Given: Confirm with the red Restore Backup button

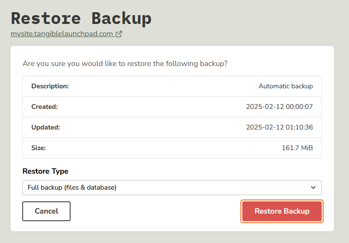Looking at the screenshot, I should click(282, 211).
